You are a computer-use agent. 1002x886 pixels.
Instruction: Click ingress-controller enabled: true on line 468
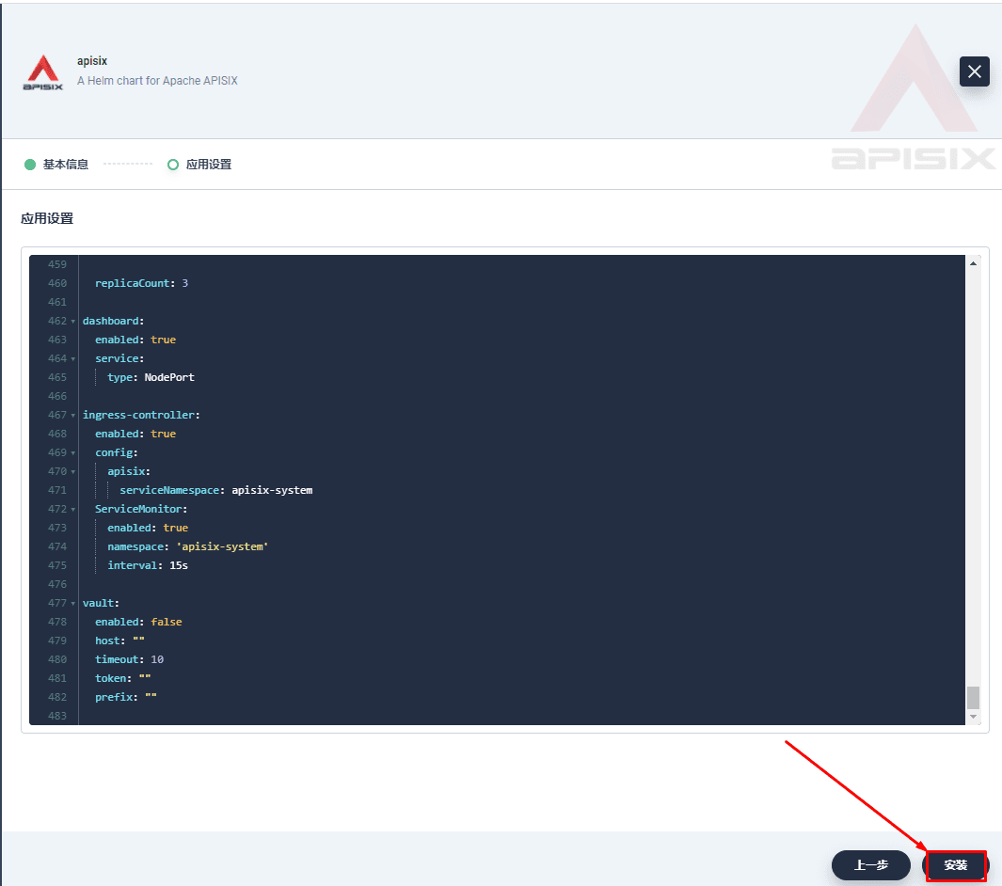(x=135, y=434)
